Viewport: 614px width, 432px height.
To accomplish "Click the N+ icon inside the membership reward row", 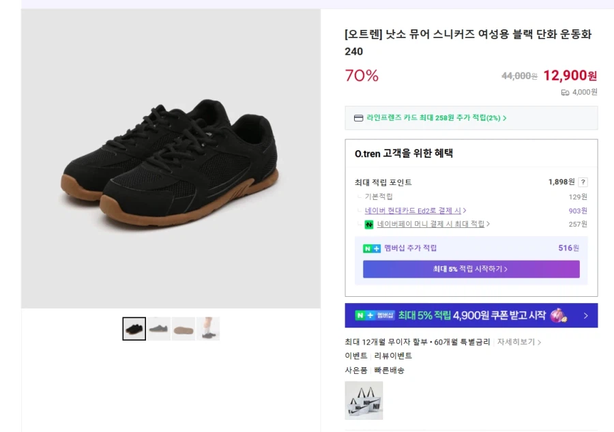I will (x=370, y=248).
